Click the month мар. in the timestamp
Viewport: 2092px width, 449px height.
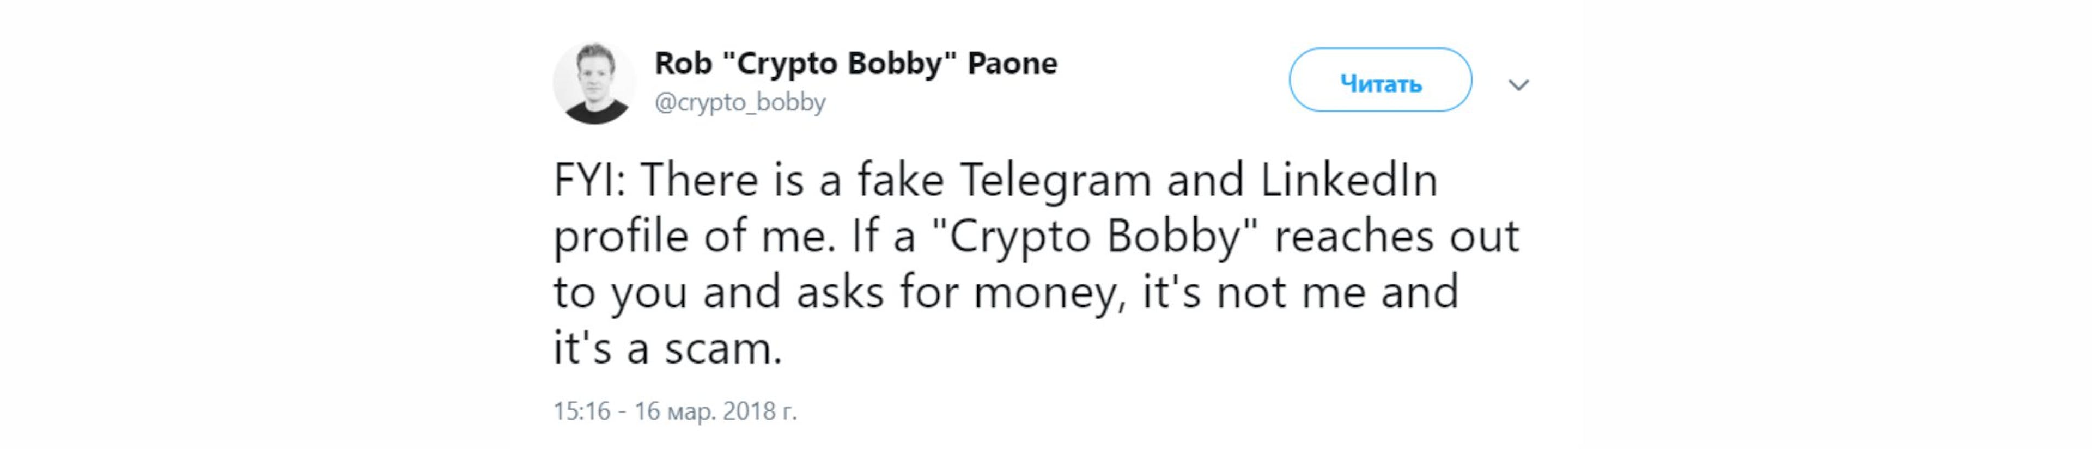click(691, 413)
